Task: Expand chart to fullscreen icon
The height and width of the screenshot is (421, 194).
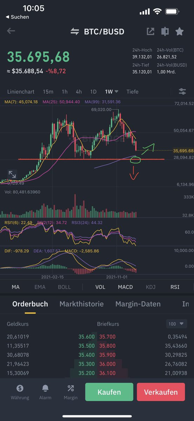Action: (12, 174)
